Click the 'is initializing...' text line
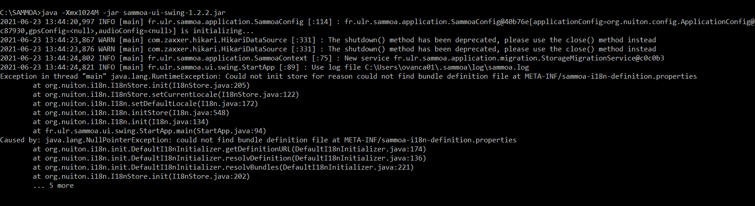 [127, 31]
